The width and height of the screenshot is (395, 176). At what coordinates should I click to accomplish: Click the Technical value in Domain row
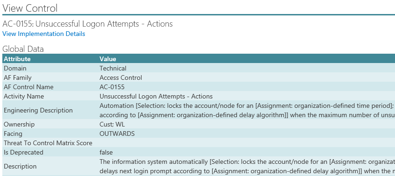click(113, 68)
